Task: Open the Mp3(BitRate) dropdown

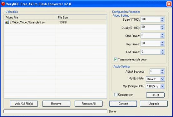Action: coord(162,79)
